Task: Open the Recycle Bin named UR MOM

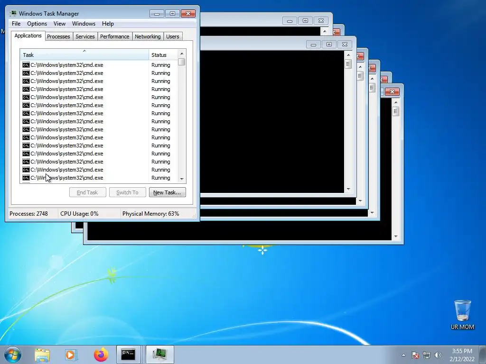Action: (x=462, y=315)
